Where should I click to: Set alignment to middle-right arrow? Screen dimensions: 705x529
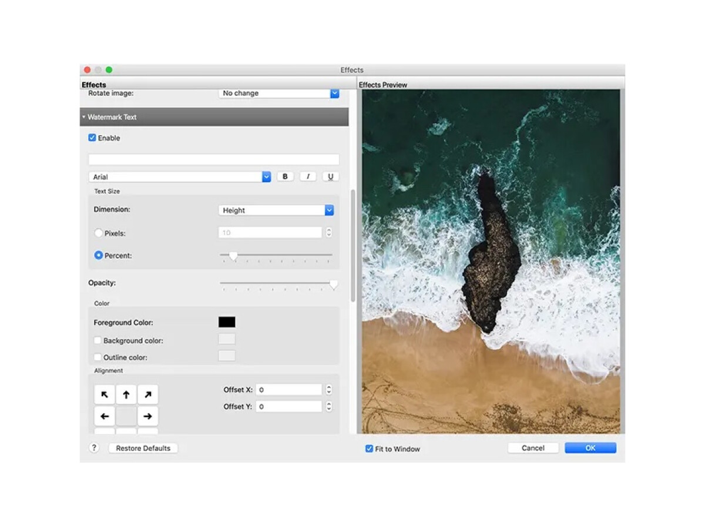coord(147,416)
